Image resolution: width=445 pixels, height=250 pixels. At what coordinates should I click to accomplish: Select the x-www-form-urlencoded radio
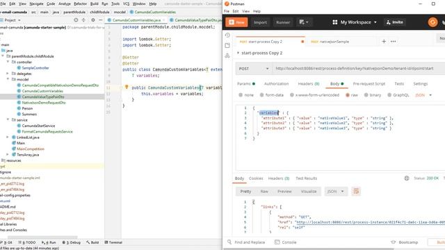[292, 95]
